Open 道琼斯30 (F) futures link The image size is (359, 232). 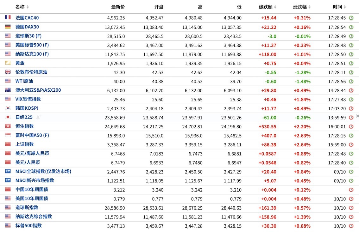pos(28,36)
